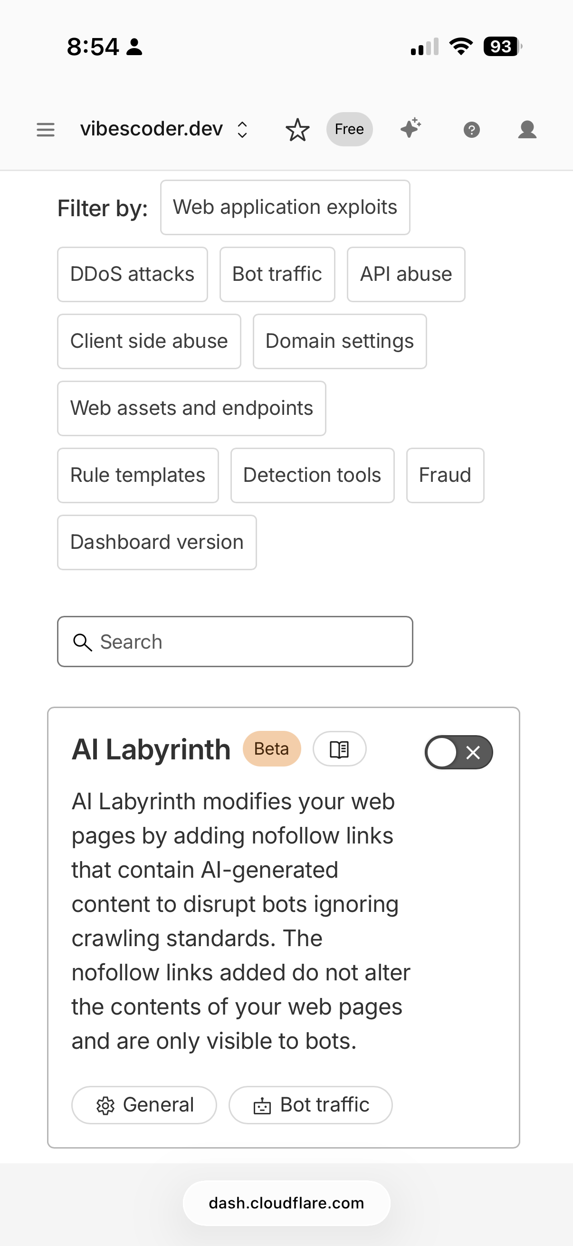The image size is (573, 1246).
Task: Filter by Rule templates
Action: point(138,476)
